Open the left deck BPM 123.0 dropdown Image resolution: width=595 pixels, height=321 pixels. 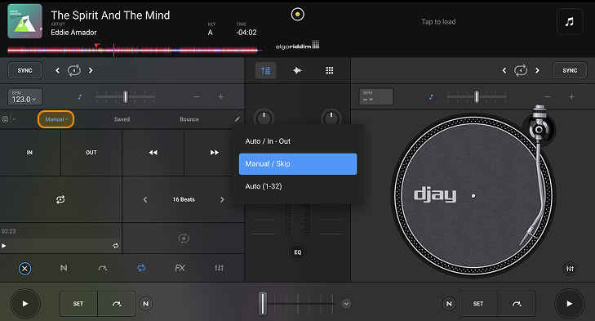[24, 97]
